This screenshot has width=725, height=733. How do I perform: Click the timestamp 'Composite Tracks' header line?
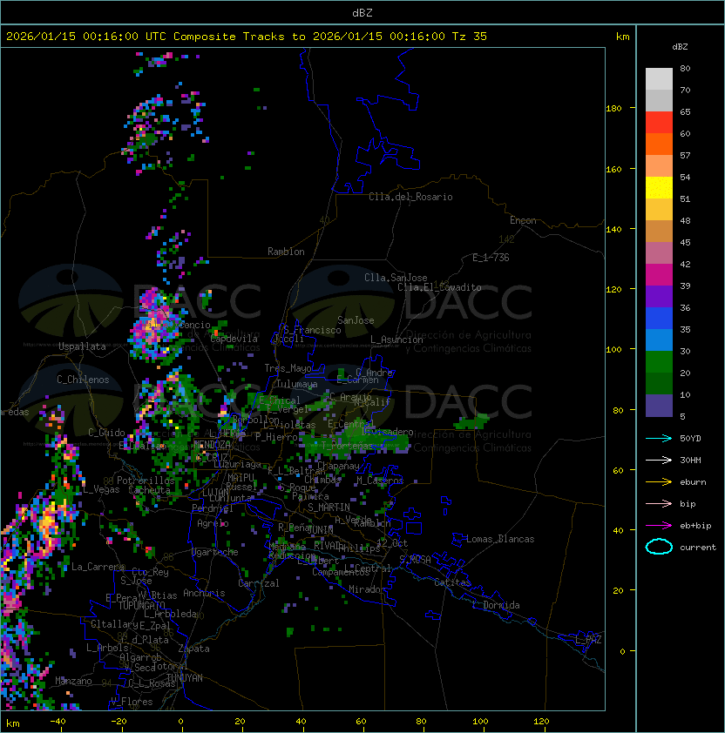(247, 37)
